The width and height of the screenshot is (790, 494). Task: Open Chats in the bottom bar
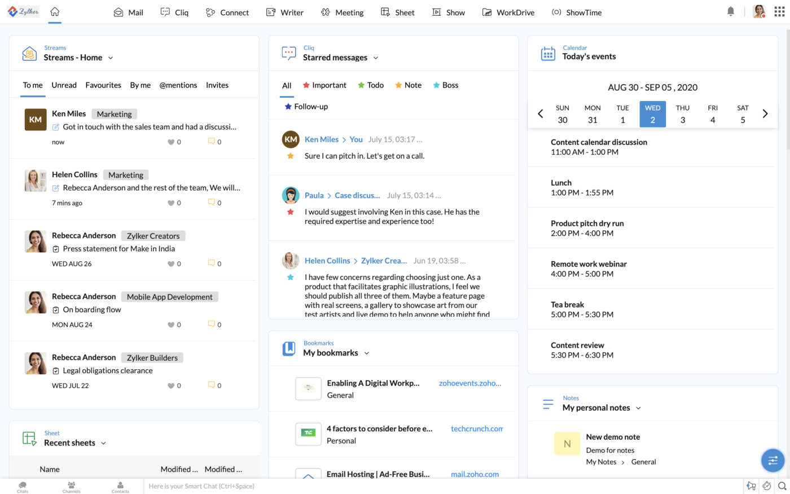(x=23, y=487)
